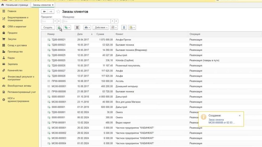Expand the Приоритет filter dropdown

tap(55, 21)
